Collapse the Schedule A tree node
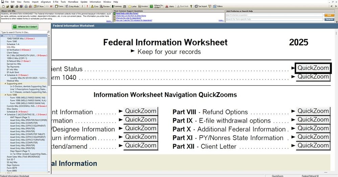Viewport: 338px width, 177px height. [5, 75]
